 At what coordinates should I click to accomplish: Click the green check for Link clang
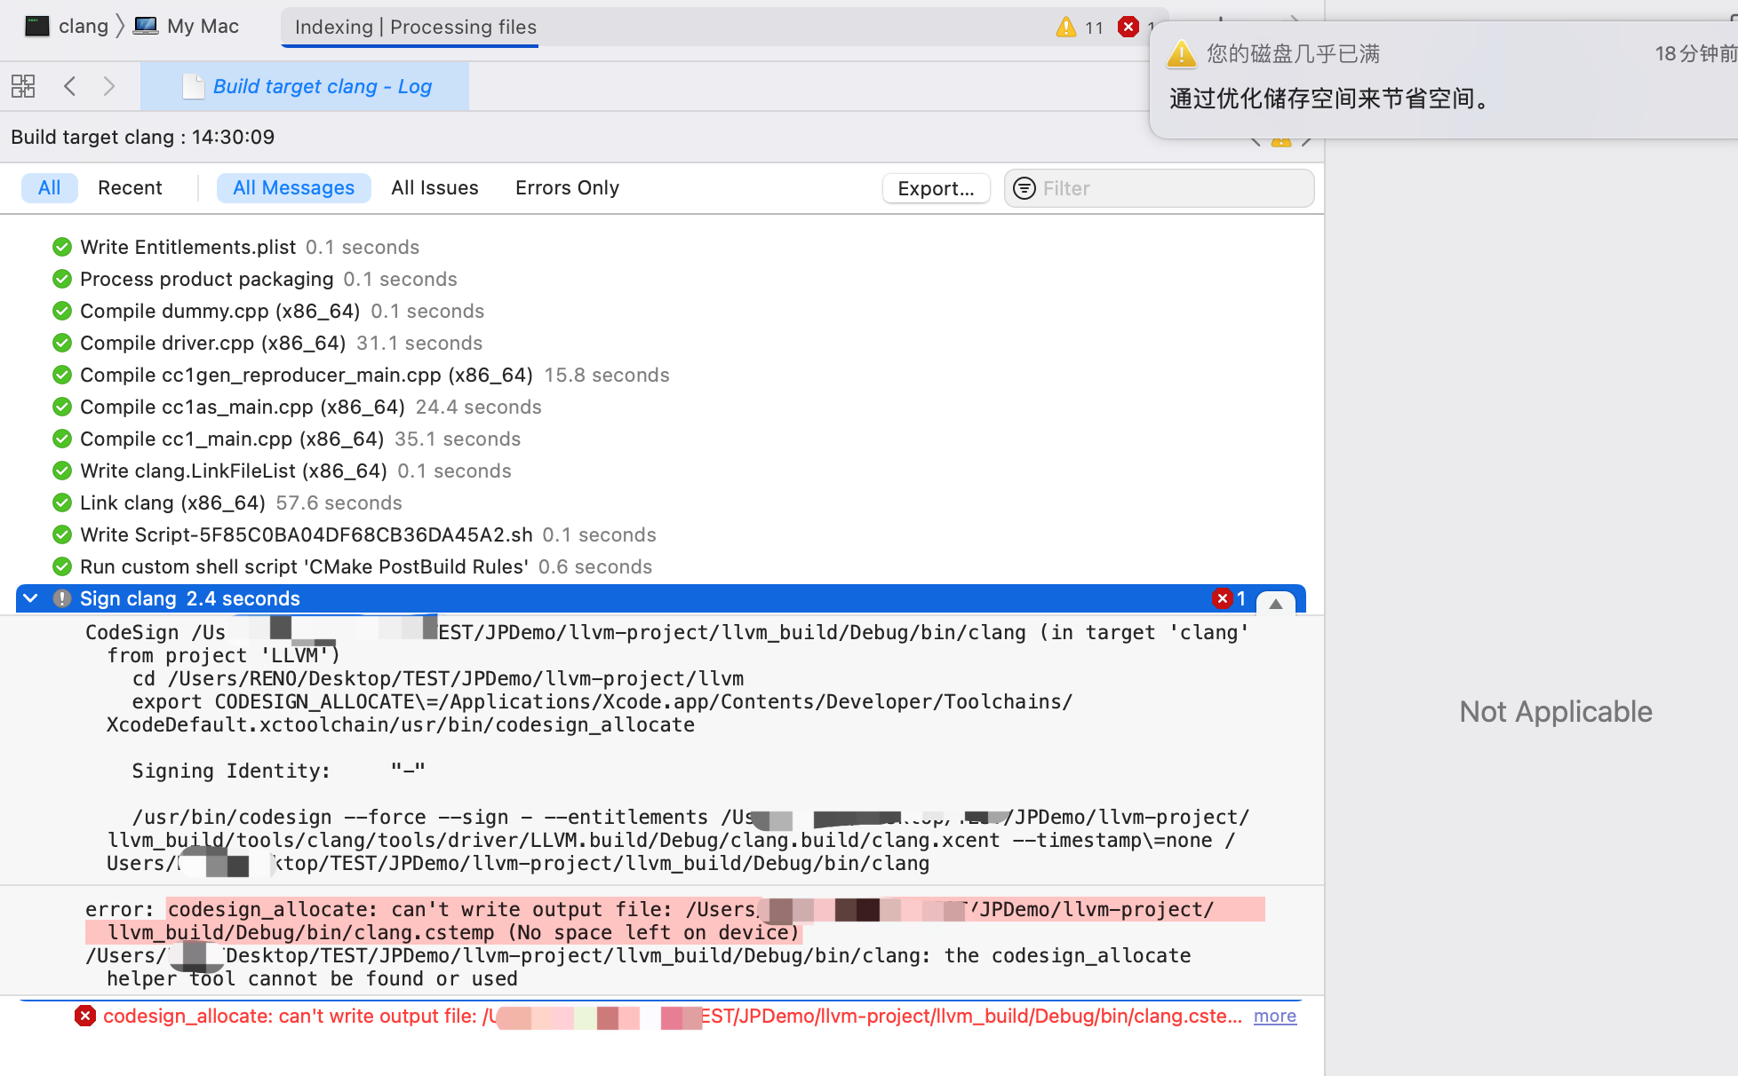(62, 502)
